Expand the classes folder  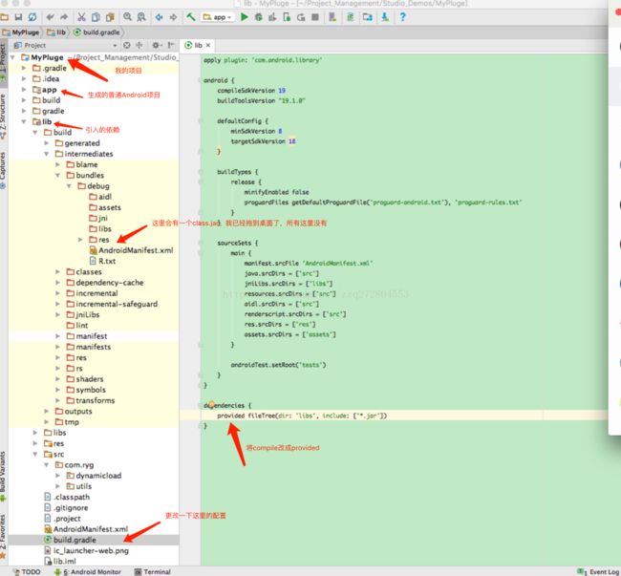pyautogui.click(x=58, y=271)
